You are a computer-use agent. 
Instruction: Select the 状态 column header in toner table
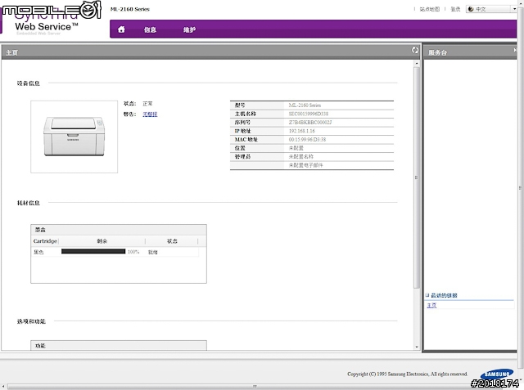coord(172,241)
